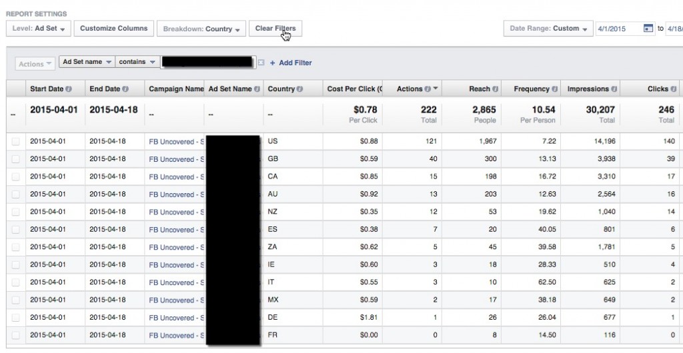
Task: Show info icon for Frequency column
Action: (x=554, y=89)
